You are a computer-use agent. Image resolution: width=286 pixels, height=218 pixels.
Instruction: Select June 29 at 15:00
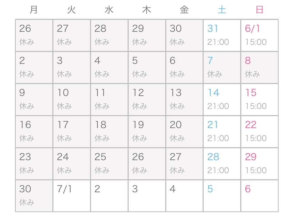259,164
